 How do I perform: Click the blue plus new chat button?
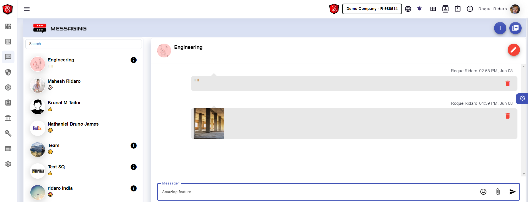(x=500, y=28)
